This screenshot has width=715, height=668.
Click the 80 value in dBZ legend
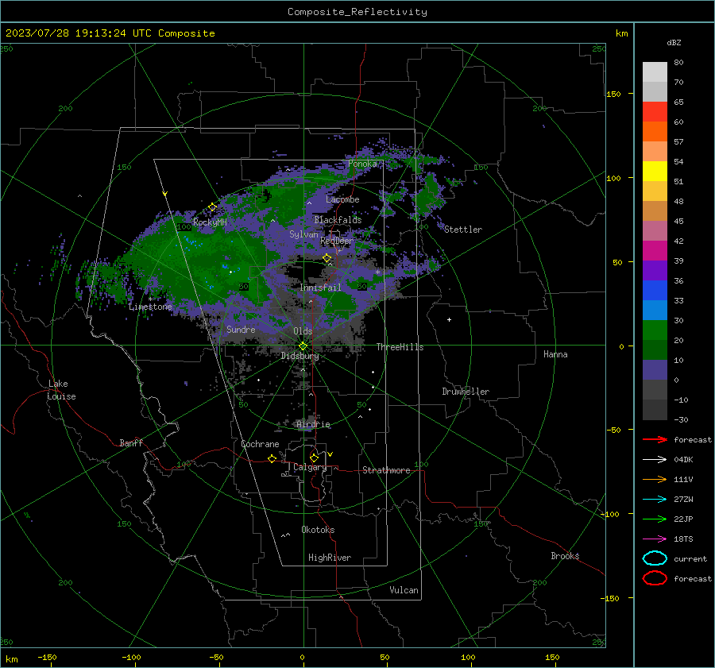(678, 63)
